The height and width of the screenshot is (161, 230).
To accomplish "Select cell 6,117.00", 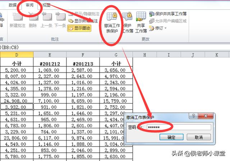I will [50, 138].
